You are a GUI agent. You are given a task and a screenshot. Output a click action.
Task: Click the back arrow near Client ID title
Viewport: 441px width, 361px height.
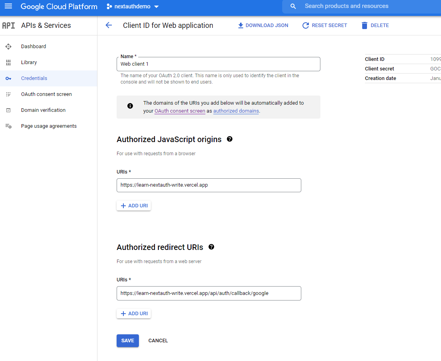click(109, 25)
